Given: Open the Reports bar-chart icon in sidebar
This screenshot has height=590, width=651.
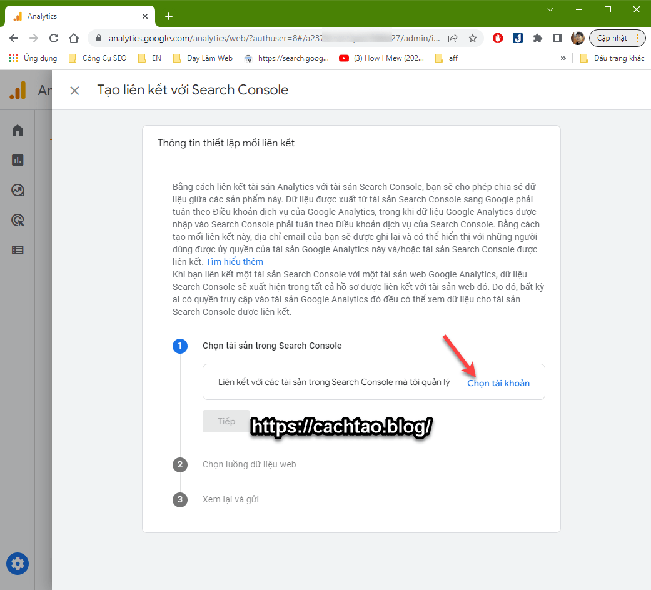Looking at the screenshot, I should pos(18,160).
